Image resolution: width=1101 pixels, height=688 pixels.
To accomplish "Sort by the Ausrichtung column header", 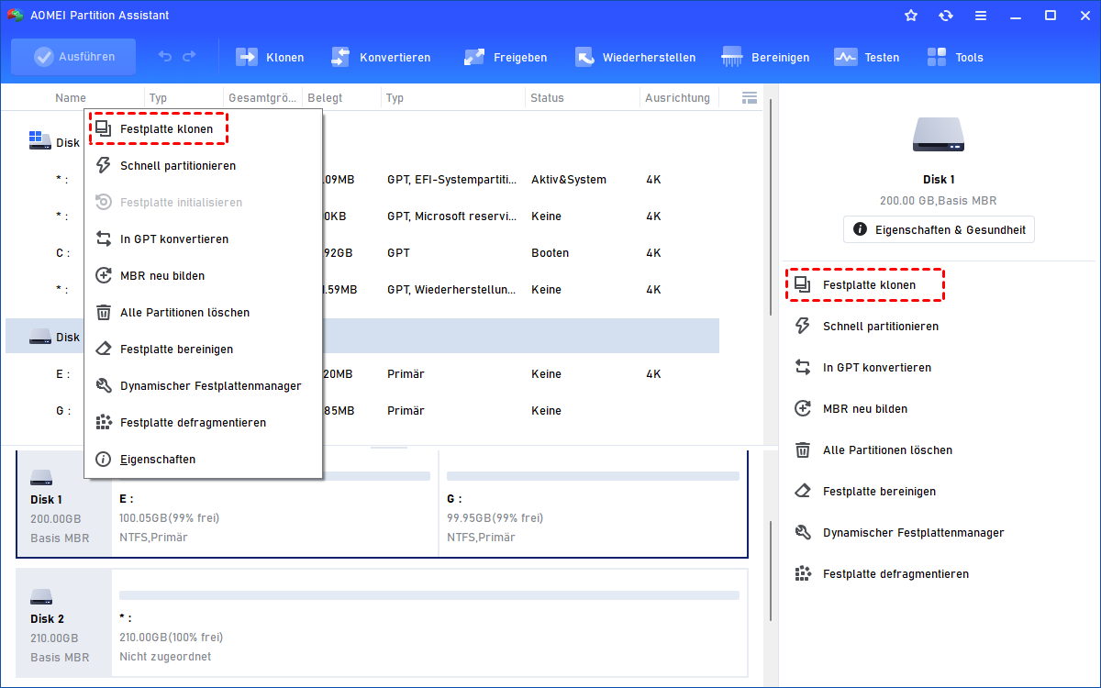I will (x=678, y=98).
